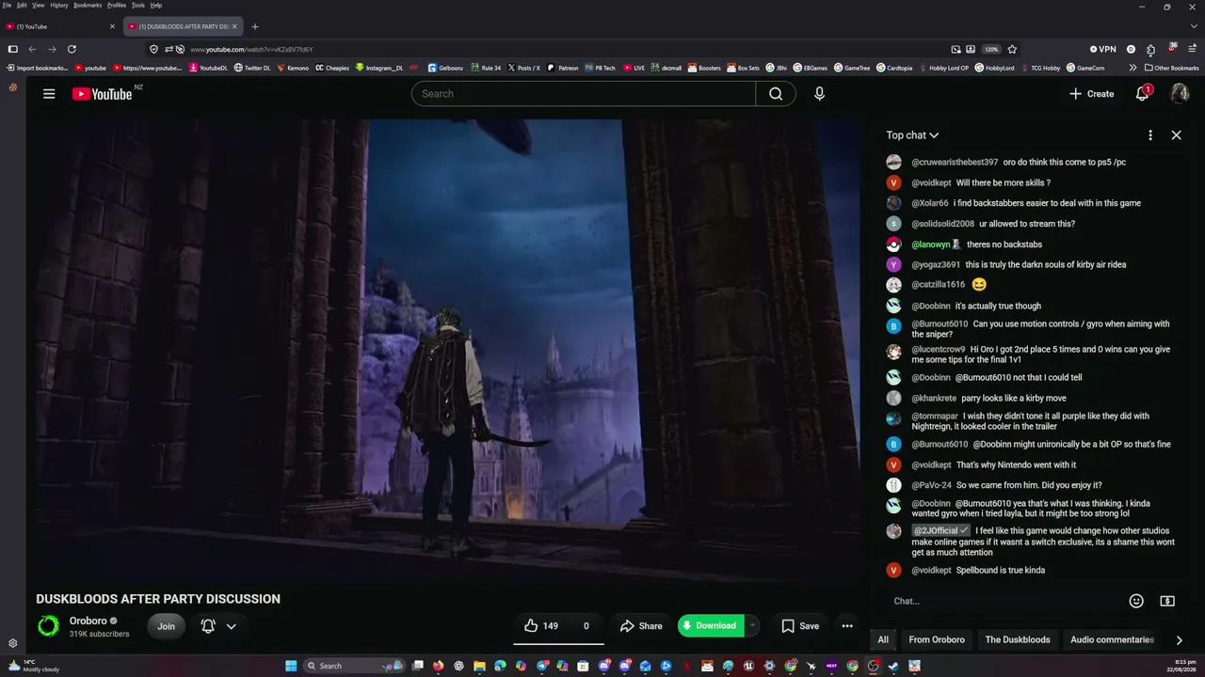Open YouTube notifications bell

[x=1142, y=94]
